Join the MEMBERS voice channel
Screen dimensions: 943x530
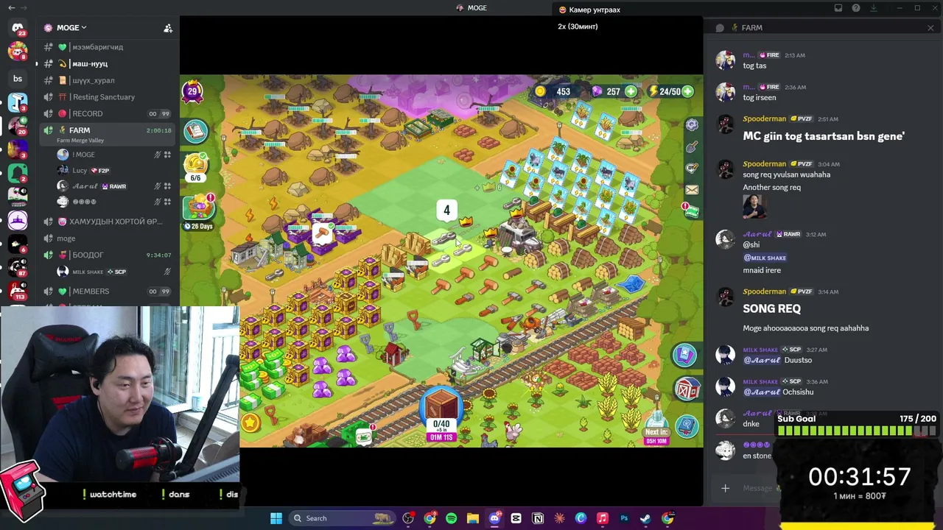point(106,291)
